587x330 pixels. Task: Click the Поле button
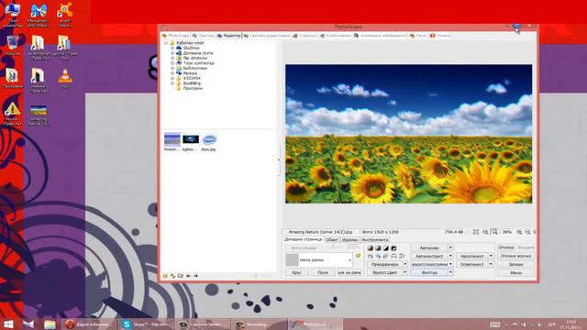tap(323, 272)
